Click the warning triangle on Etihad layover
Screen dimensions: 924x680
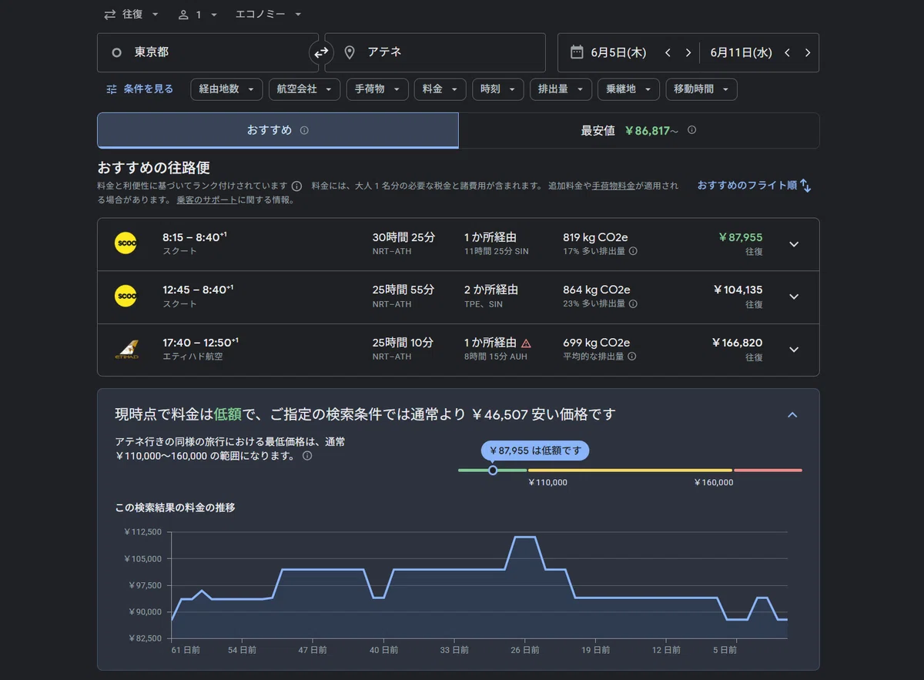coord(526,343)
